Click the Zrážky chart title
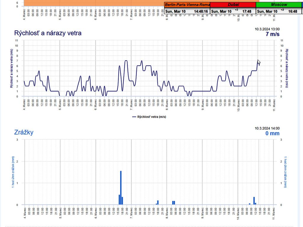The height and width of the screenshot is (227, 303). click(24, 132)
